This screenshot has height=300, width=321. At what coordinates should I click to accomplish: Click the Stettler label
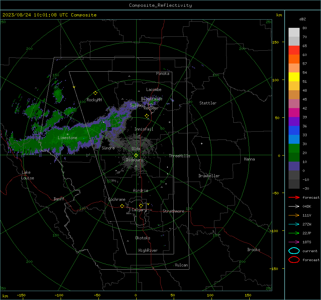coord(208,103)
